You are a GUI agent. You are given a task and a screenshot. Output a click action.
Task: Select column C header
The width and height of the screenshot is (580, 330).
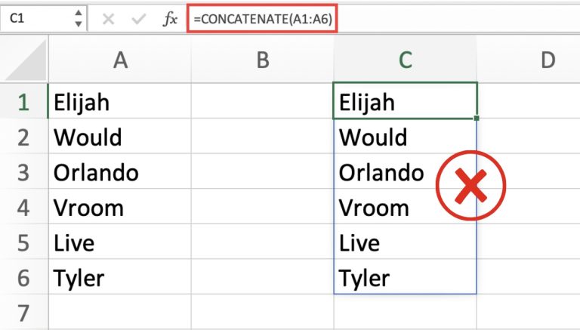coord(405,61)
